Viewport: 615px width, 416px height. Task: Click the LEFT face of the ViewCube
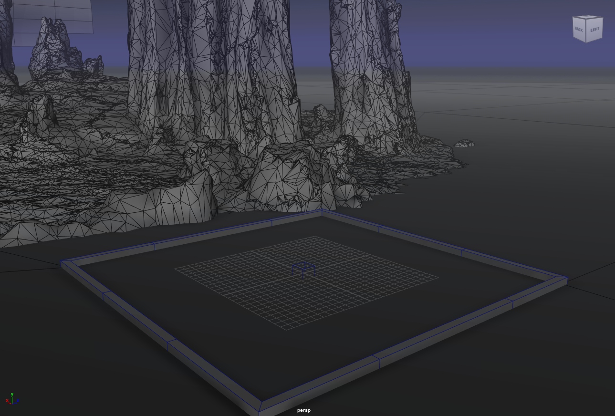[x=594, y=30]
